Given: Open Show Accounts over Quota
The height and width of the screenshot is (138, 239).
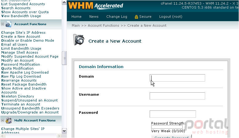Looking at the screenshot, I should click(x=25, y=12).
